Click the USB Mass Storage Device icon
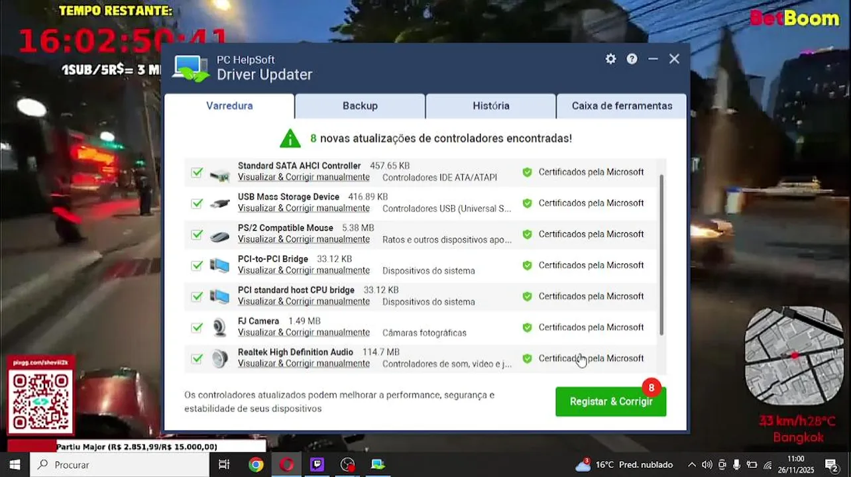This screenshot has width=851, height=477. coord(219,204)
